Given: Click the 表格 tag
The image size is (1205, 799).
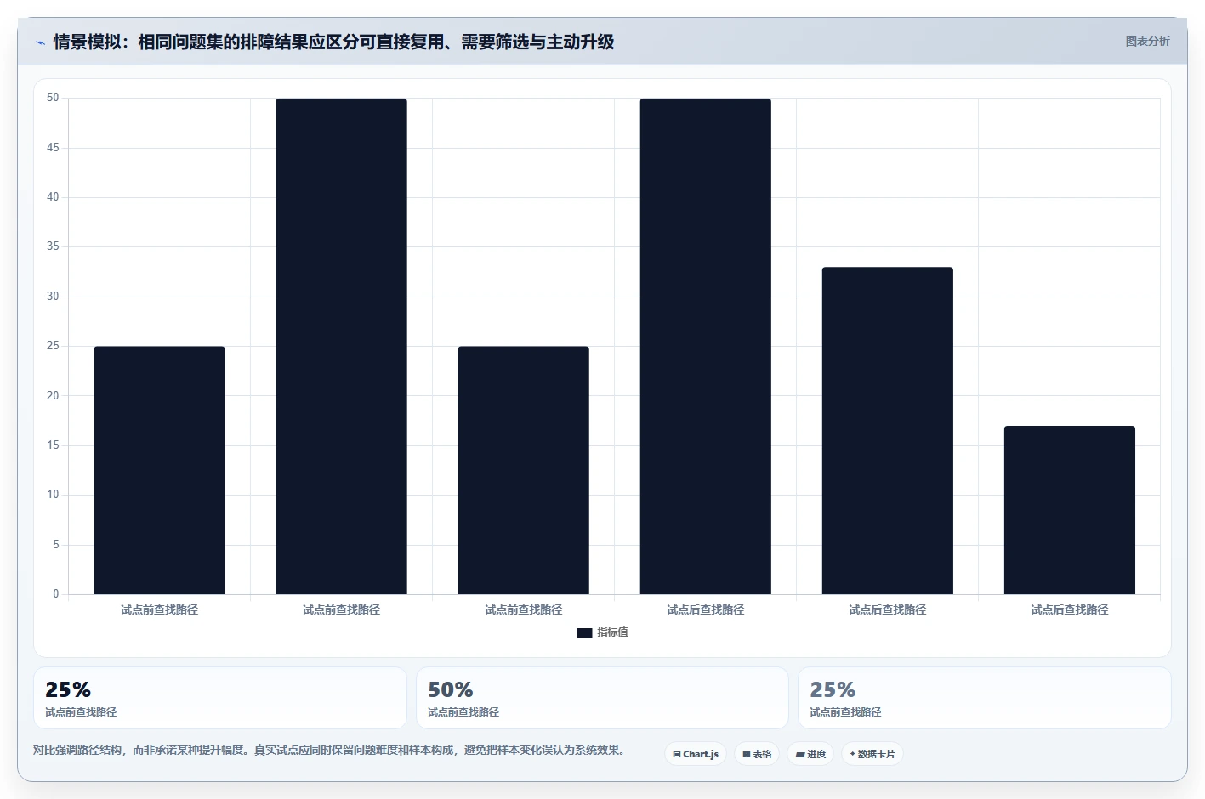Looking at the screenshot, I should click(757, 754).
